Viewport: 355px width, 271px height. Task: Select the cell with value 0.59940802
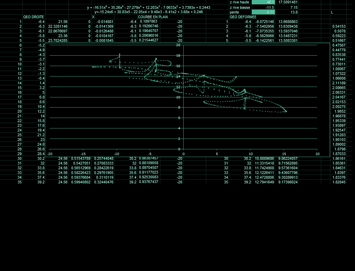coord(80,182)
